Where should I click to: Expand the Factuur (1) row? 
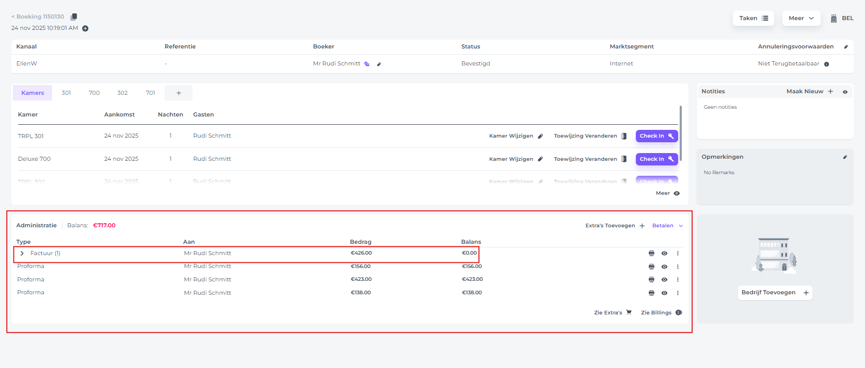click(x=22, y=253)
